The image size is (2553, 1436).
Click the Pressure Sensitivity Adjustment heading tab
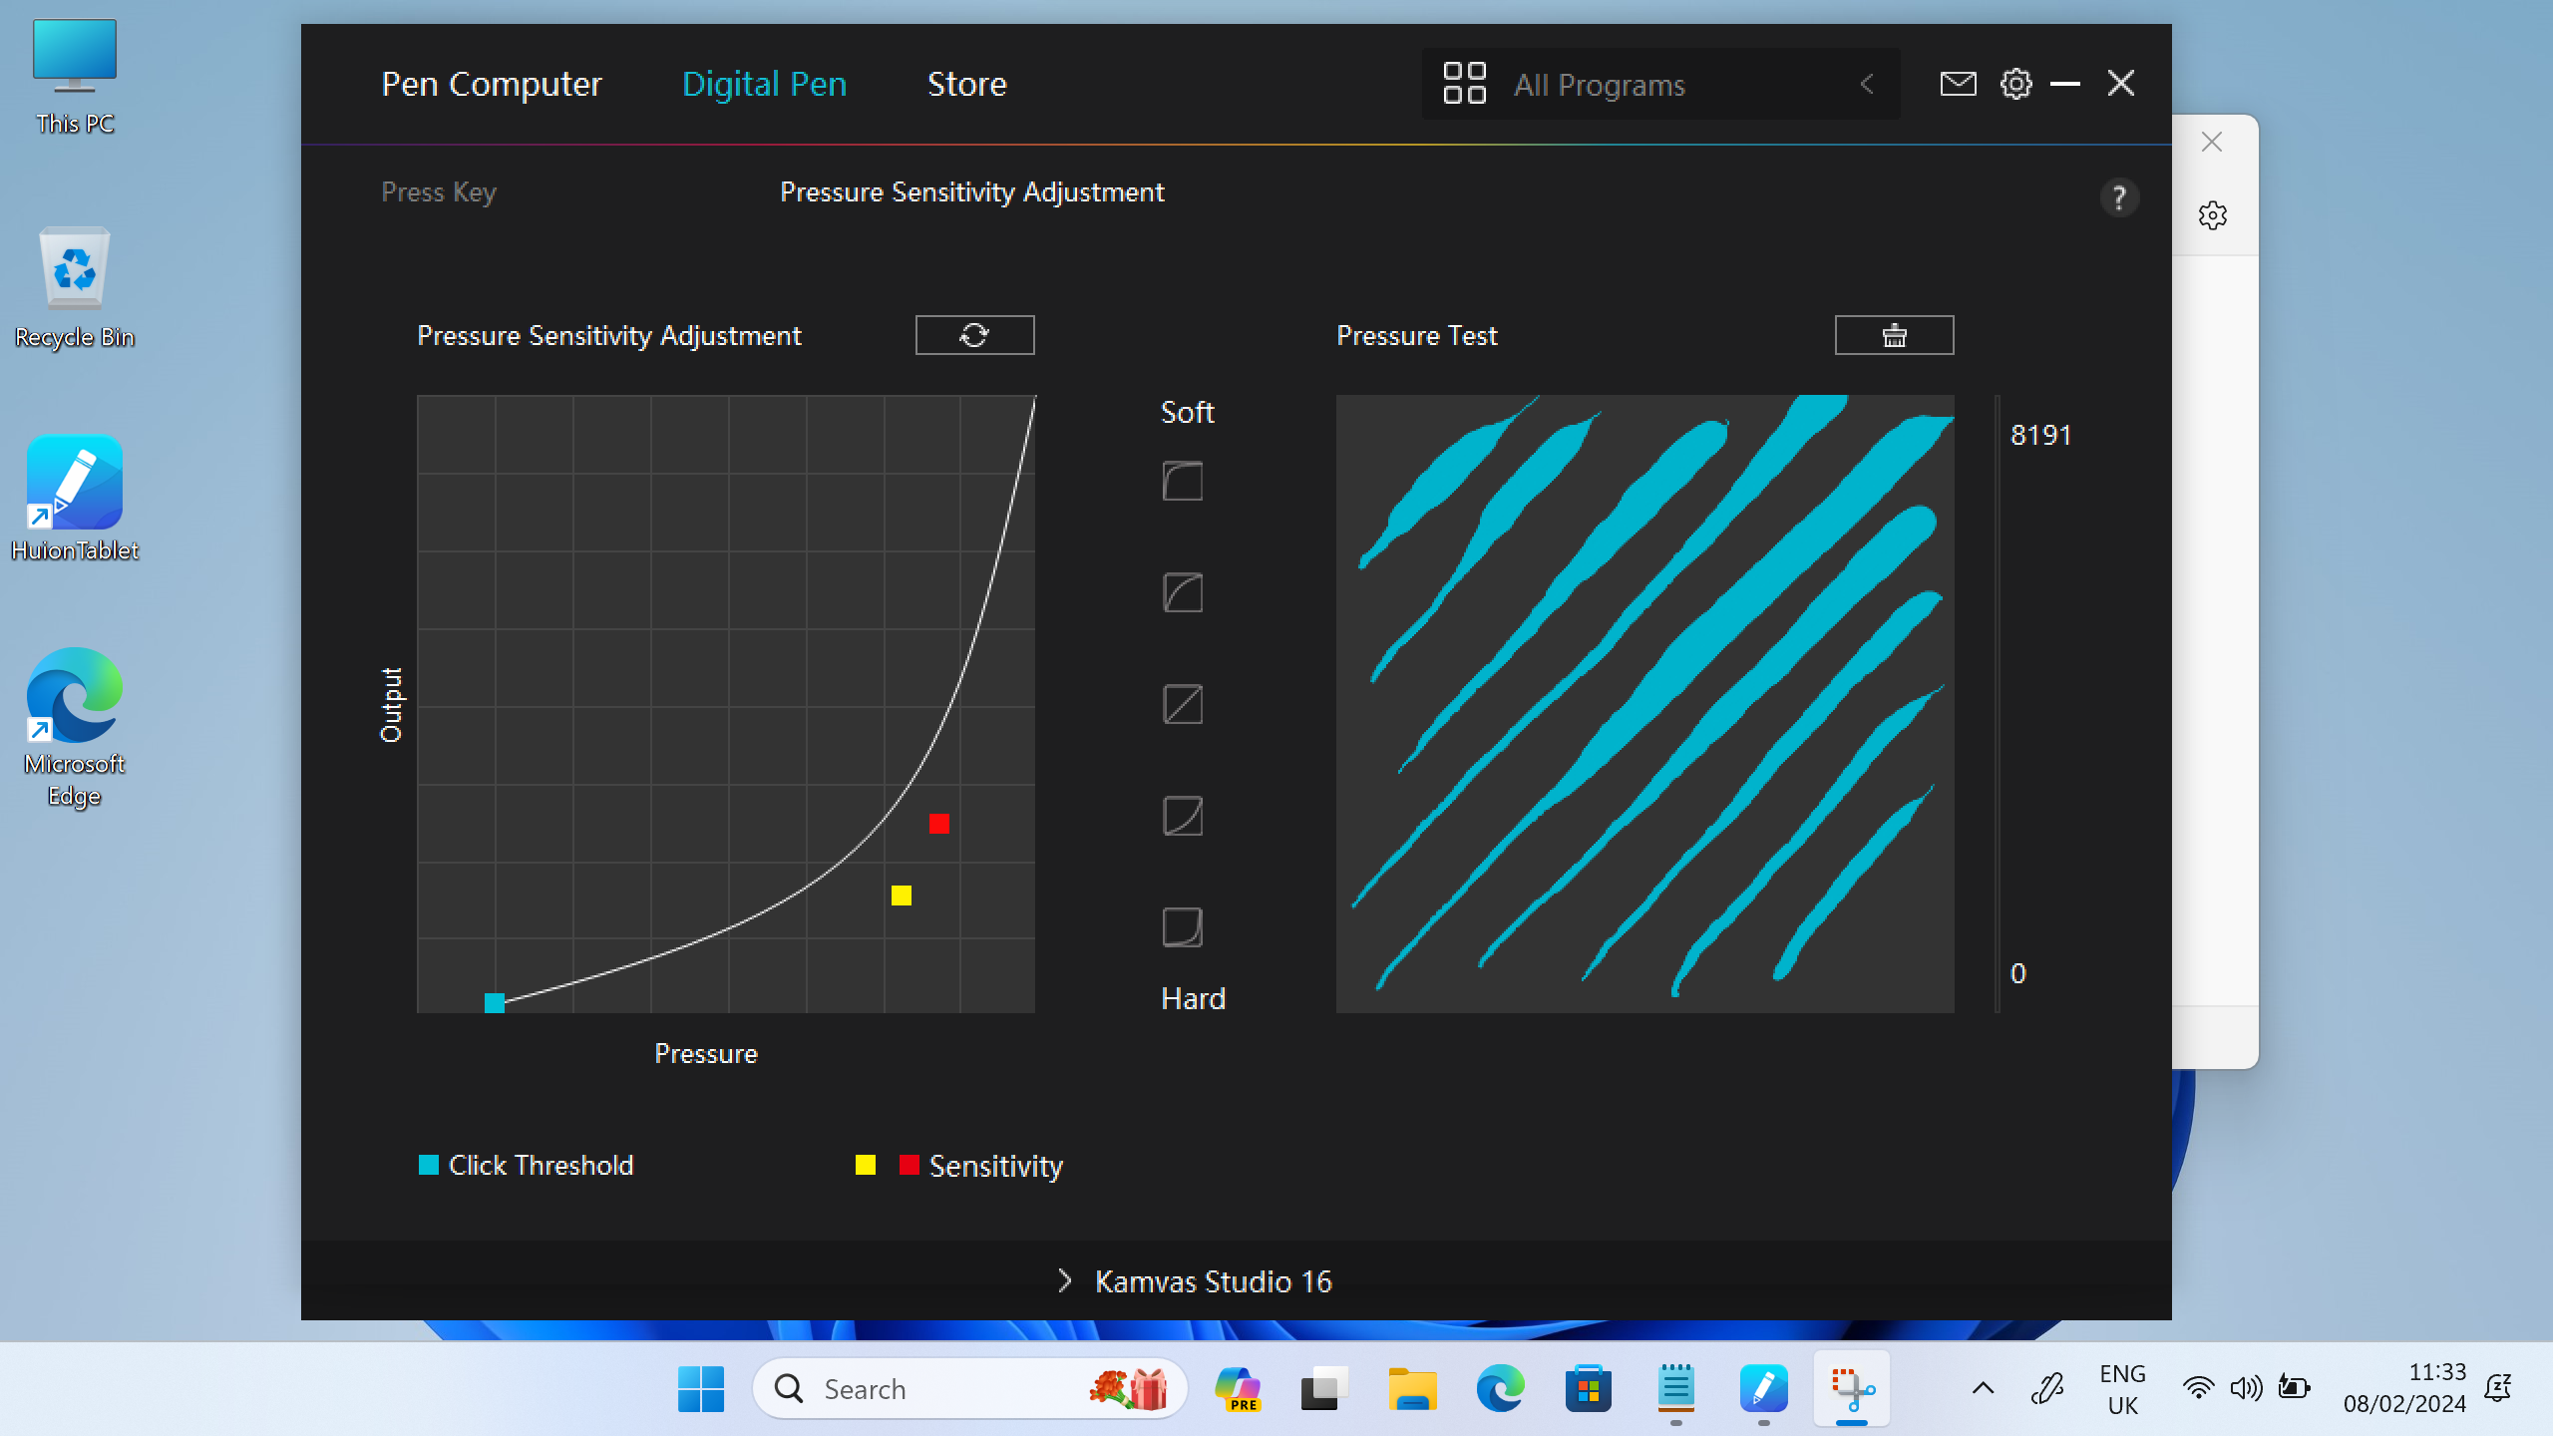[971, 191]
